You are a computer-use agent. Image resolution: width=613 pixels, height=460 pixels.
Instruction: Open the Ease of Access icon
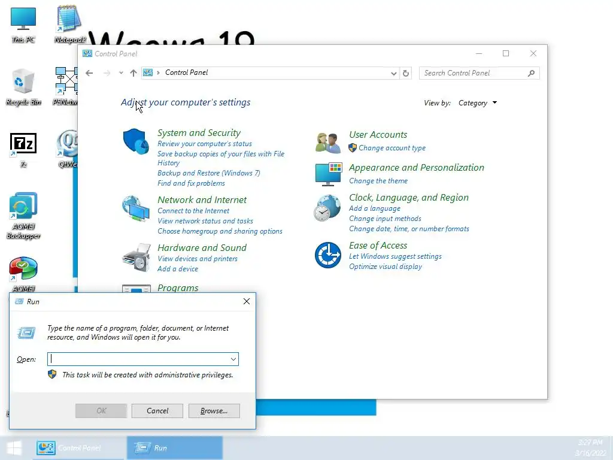(x=328, y=255)
